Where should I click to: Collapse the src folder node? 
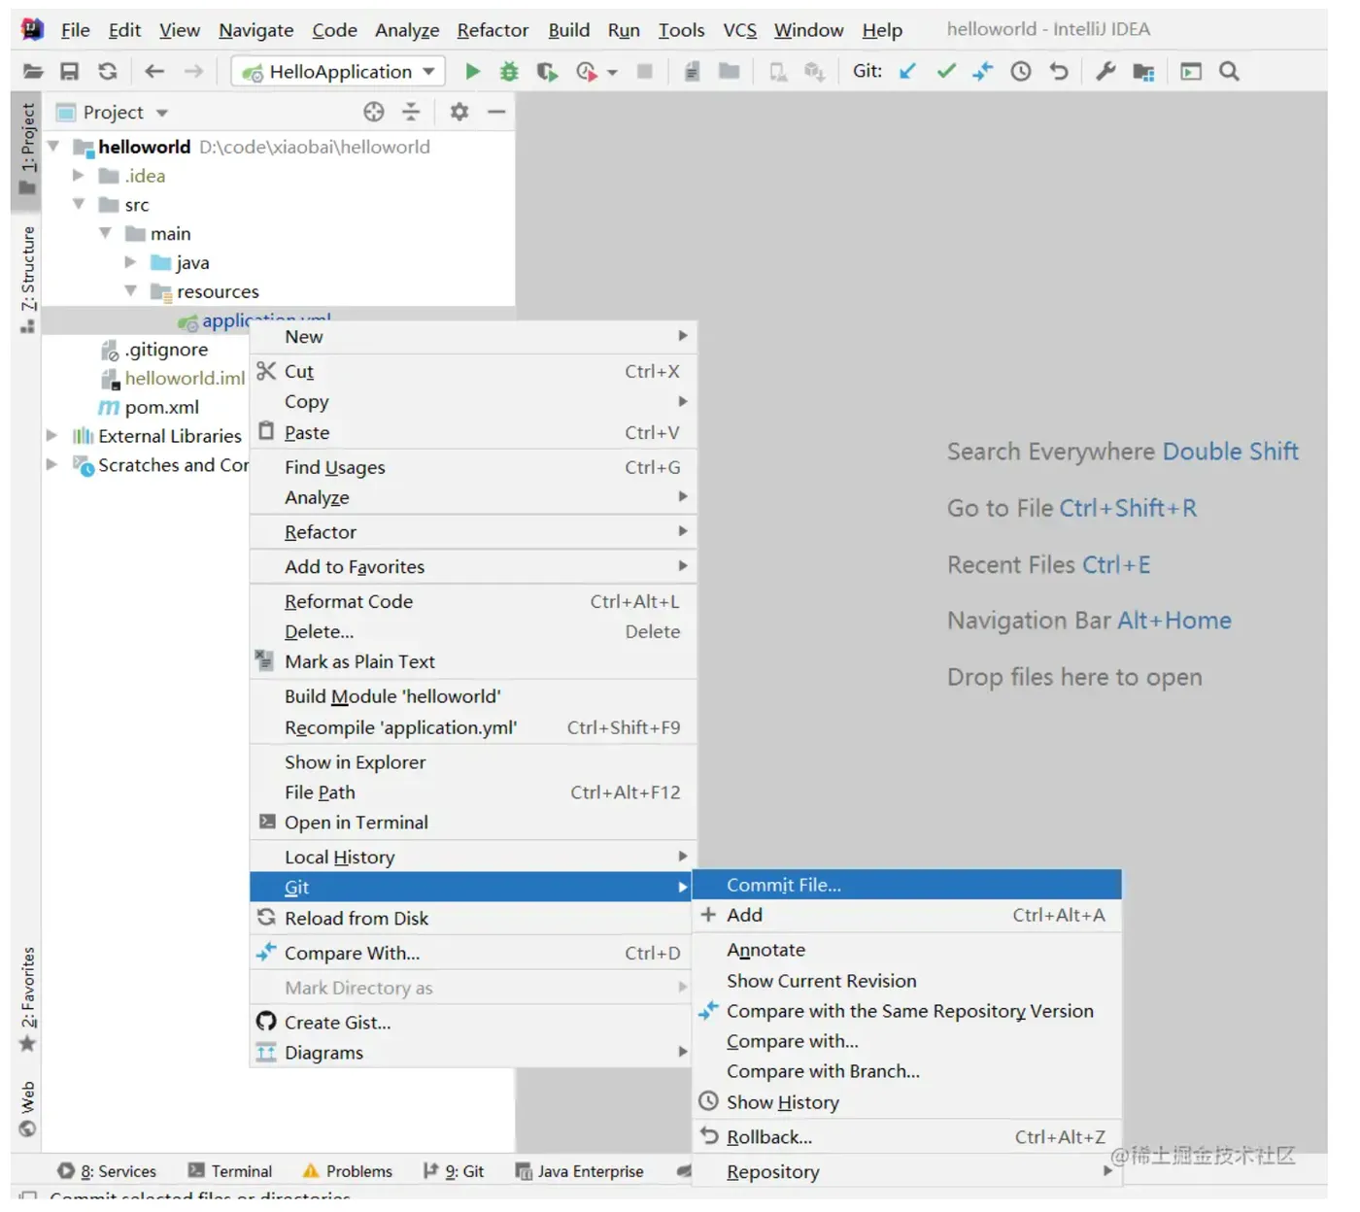[x=80, y=205]
